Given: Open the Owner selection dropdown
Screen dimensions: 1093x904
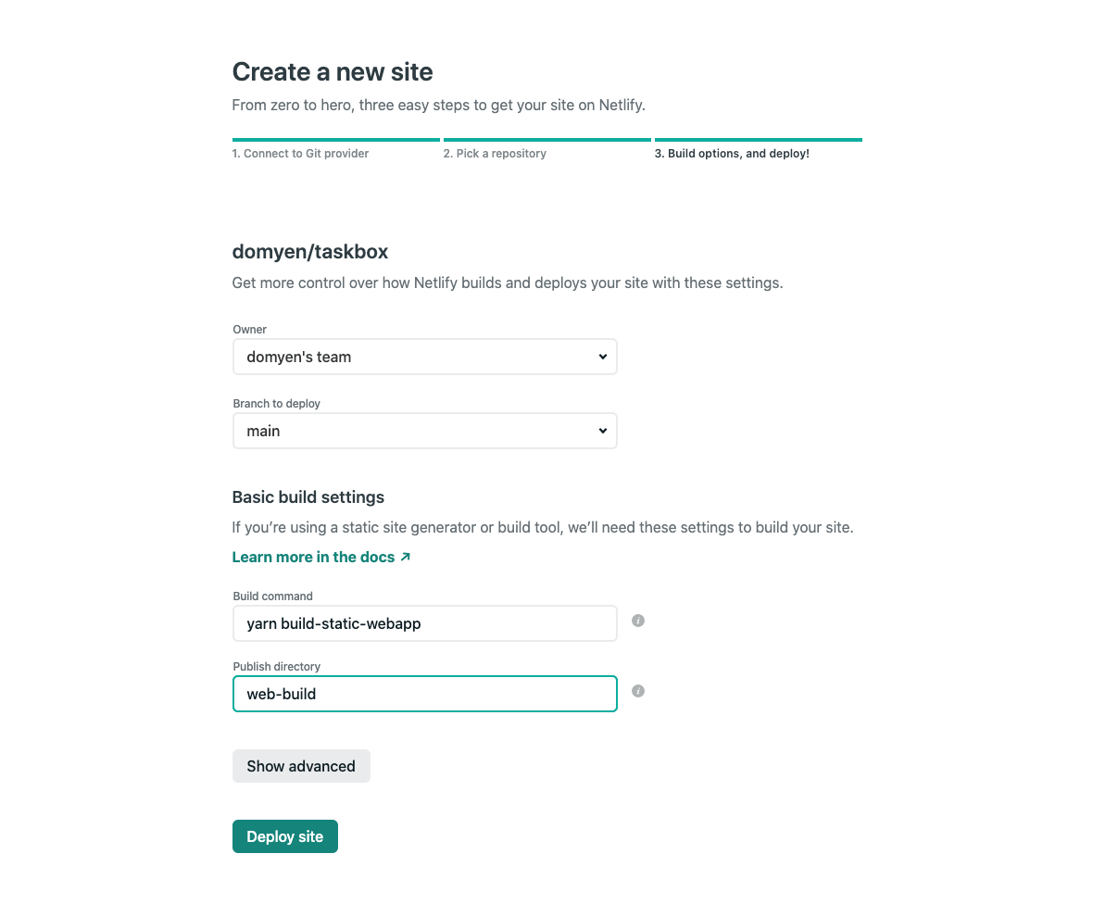Looking at the screenshot, I should tap(424, 357).
